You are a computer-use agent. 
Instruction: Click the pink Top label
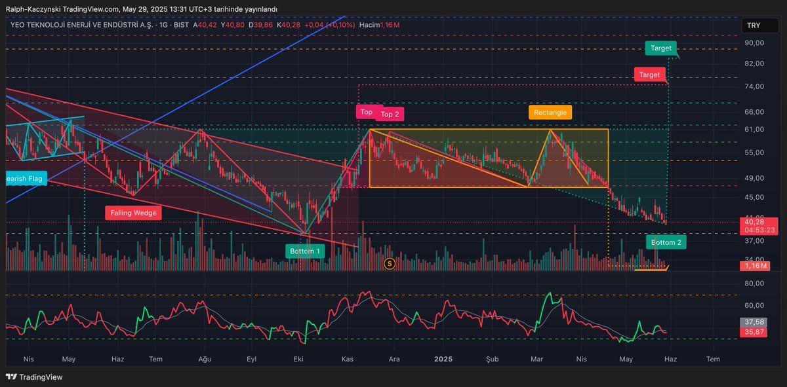point(367,112)
